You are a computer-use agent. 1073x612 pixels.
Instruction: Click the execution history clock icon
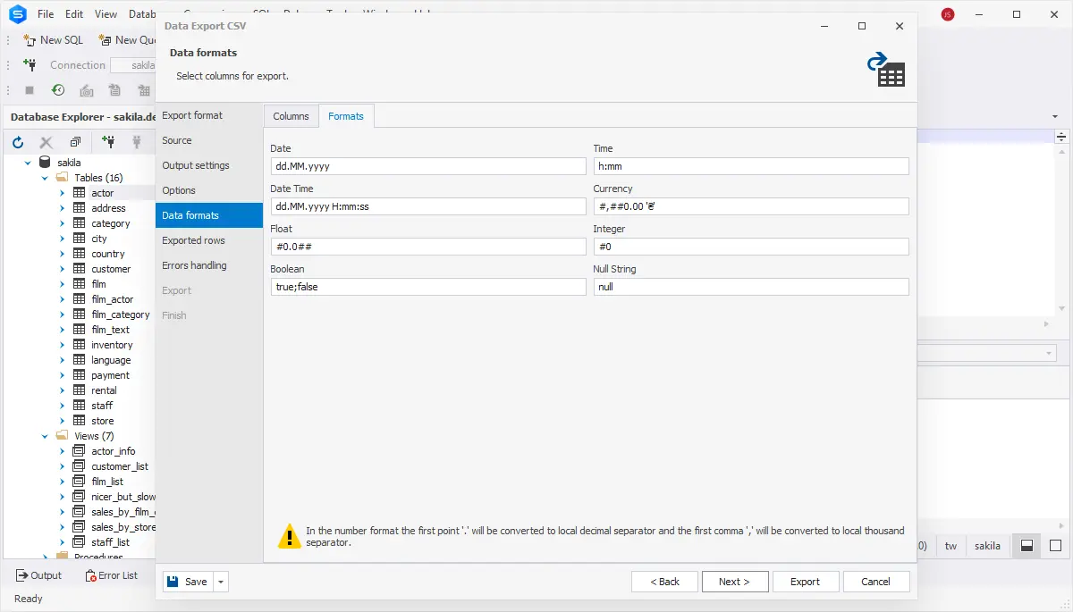click(x=57, y=90)
